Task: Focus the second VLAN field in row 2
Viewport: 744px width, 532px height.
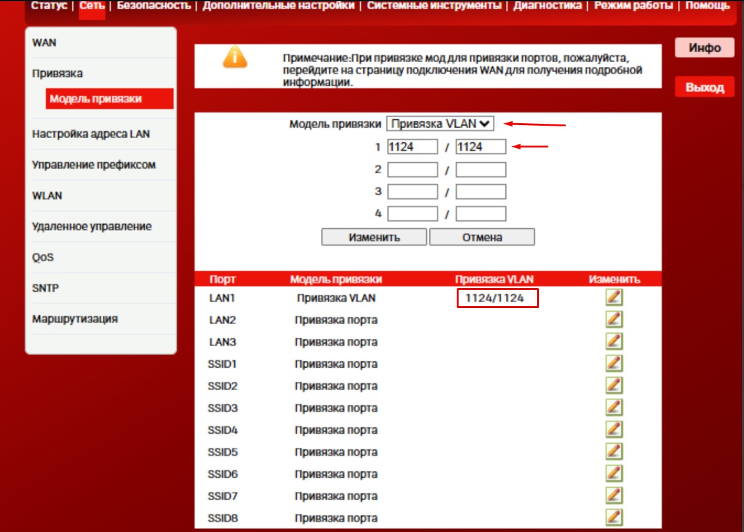Action: 480,170
